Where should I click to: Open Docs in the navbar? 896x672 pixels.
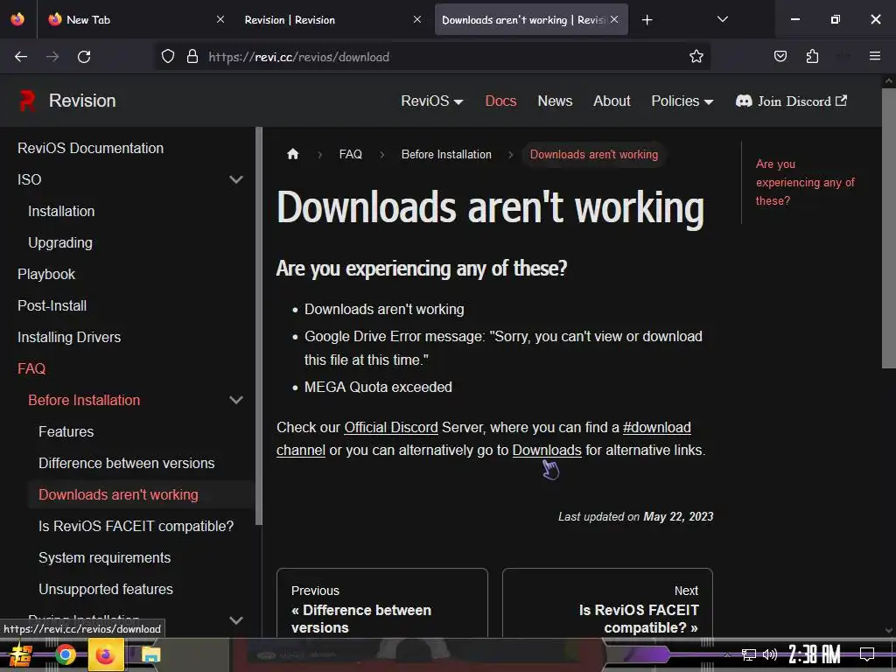500,101
